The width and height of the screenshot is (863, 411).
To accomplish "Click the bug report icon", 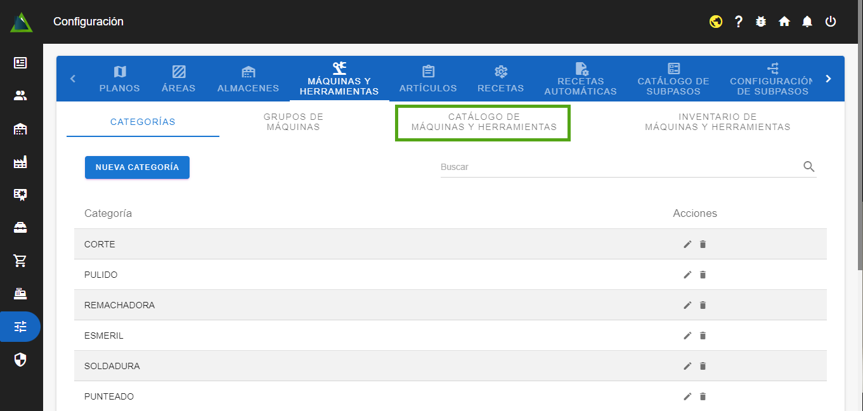I will pyautogui.click(x=761, y=22).
